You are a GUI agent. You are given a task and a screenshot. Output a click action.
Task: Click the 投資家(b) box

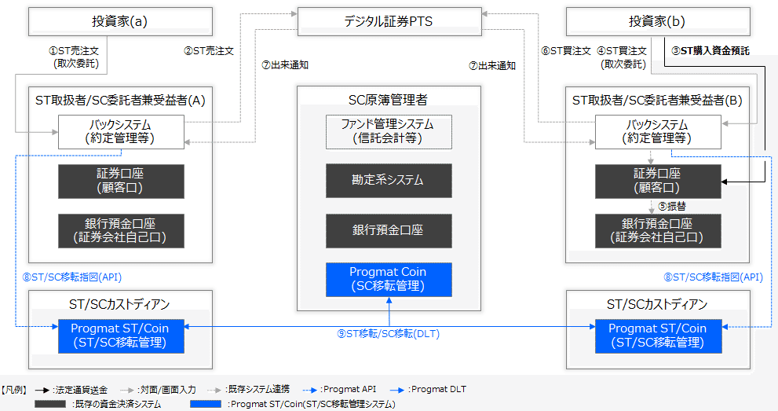[657, 21]
